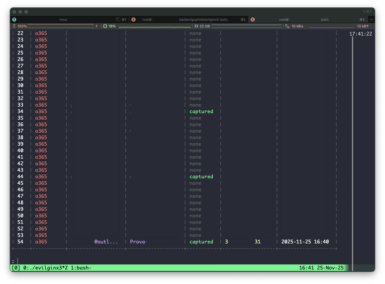Click the memory icon next to 22 GB
385x284 pixels.
[x=196, y=26]
